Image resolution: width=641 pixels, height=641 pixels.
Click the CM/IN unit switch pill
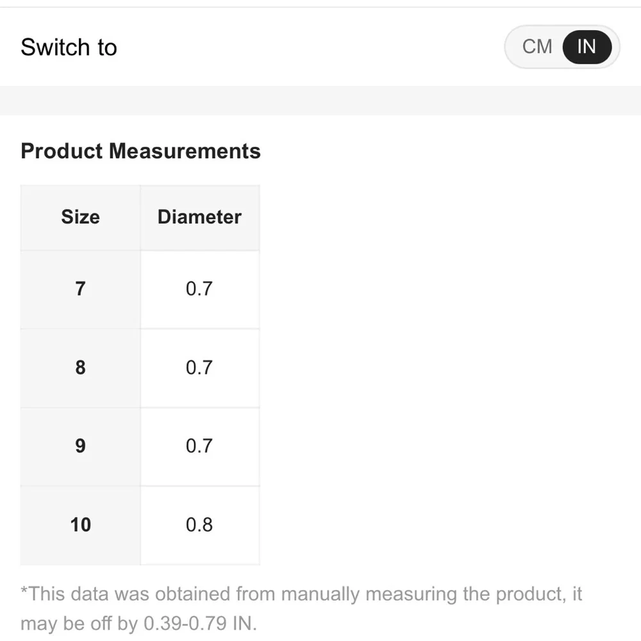[562, 47]
